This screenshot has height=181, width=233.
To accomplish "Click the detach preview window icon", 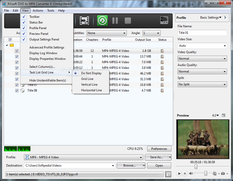I will coord(224,115).
